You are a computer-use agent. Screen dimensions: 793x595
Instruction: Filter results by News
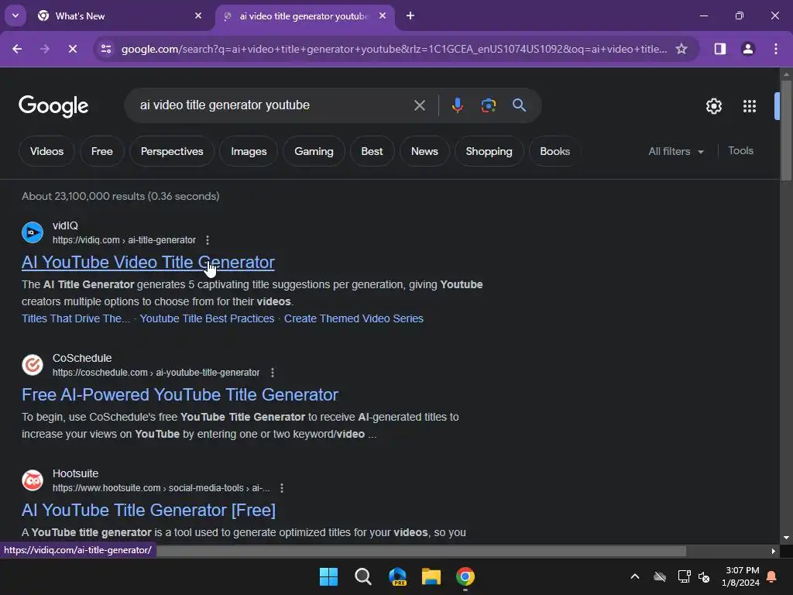pos(424,151)
